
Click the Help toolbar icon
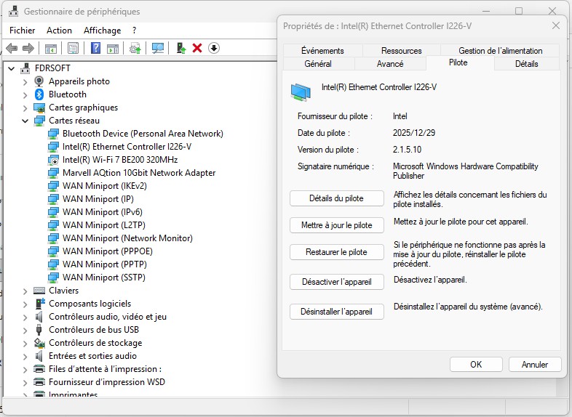point(95,48)
